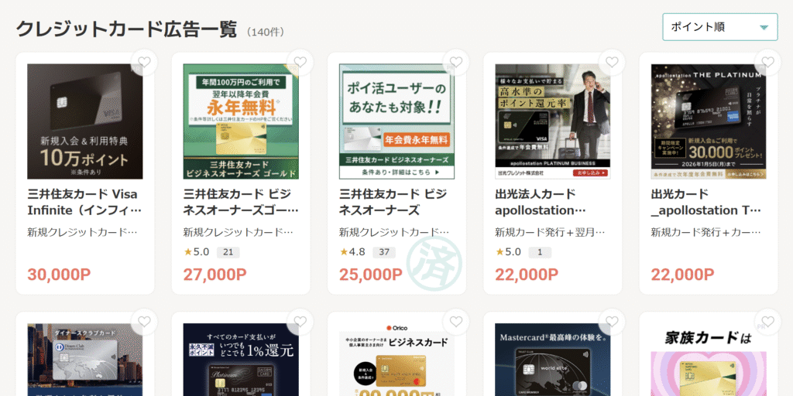
Task: Open 出光法人カード apollostation title link
Action: [541, 202]
